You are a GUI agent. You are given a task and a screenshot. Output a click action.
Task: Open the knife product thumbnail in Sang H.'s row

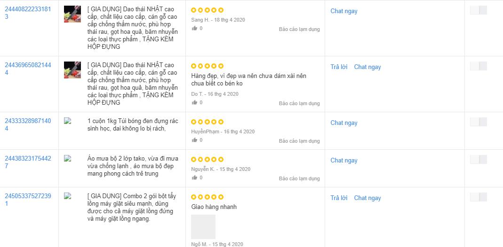(72, 14)
